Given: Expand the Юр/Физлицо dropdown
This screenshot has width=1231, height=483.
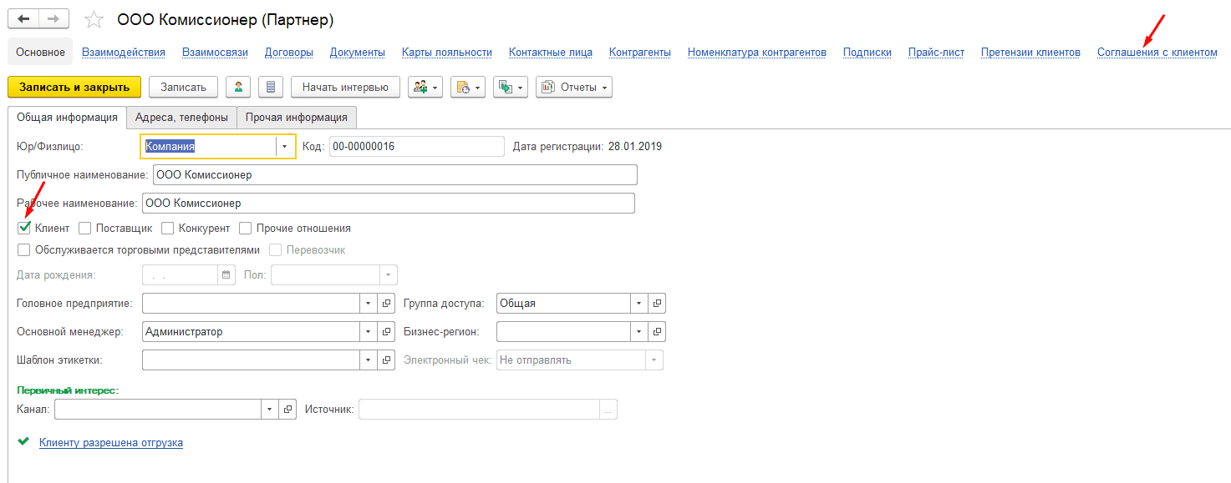Looking at the screenshot, I should click(x=285, y=147).
